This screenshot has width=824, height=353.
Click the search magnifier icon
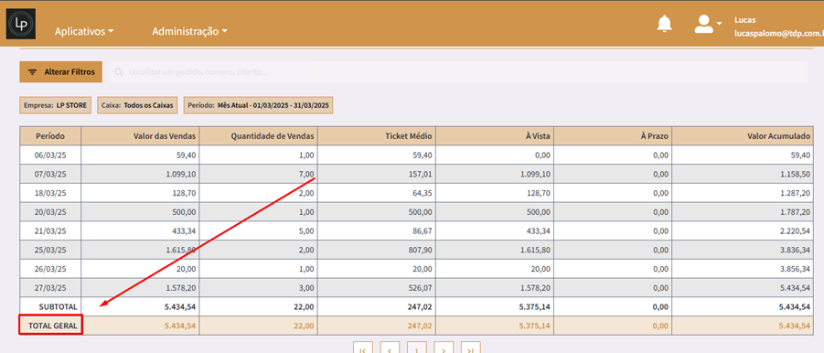pos(119,72)
